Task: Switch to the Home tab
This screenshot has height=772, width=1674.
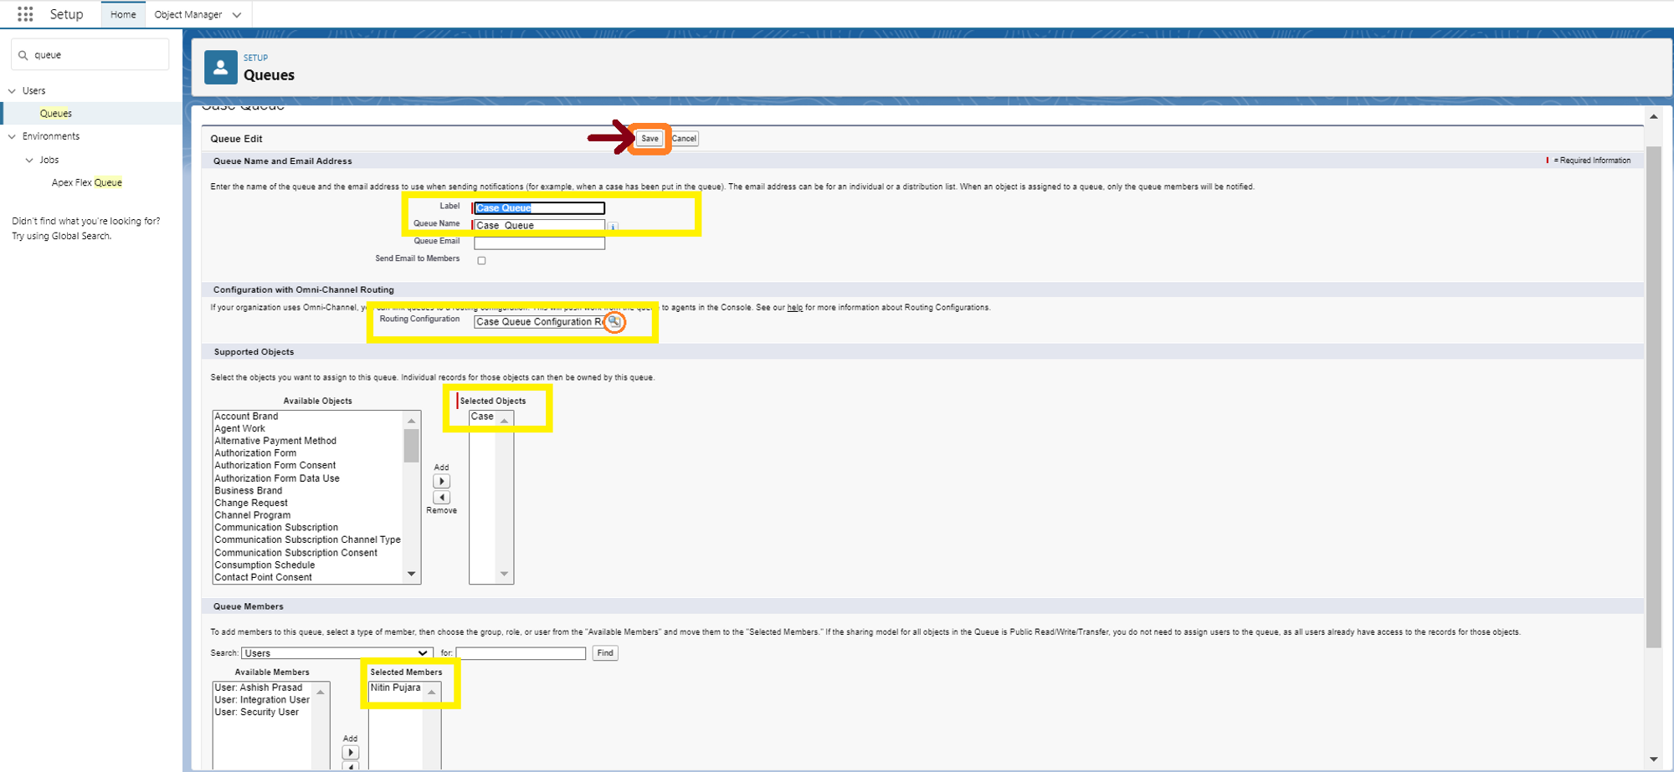Action: tap(123, 14)
